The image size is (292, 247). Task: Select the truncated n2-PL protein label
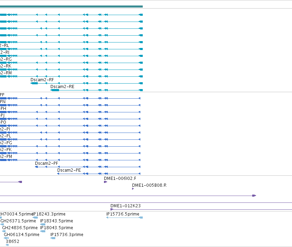pyautogui.click(x=5, y=136)
